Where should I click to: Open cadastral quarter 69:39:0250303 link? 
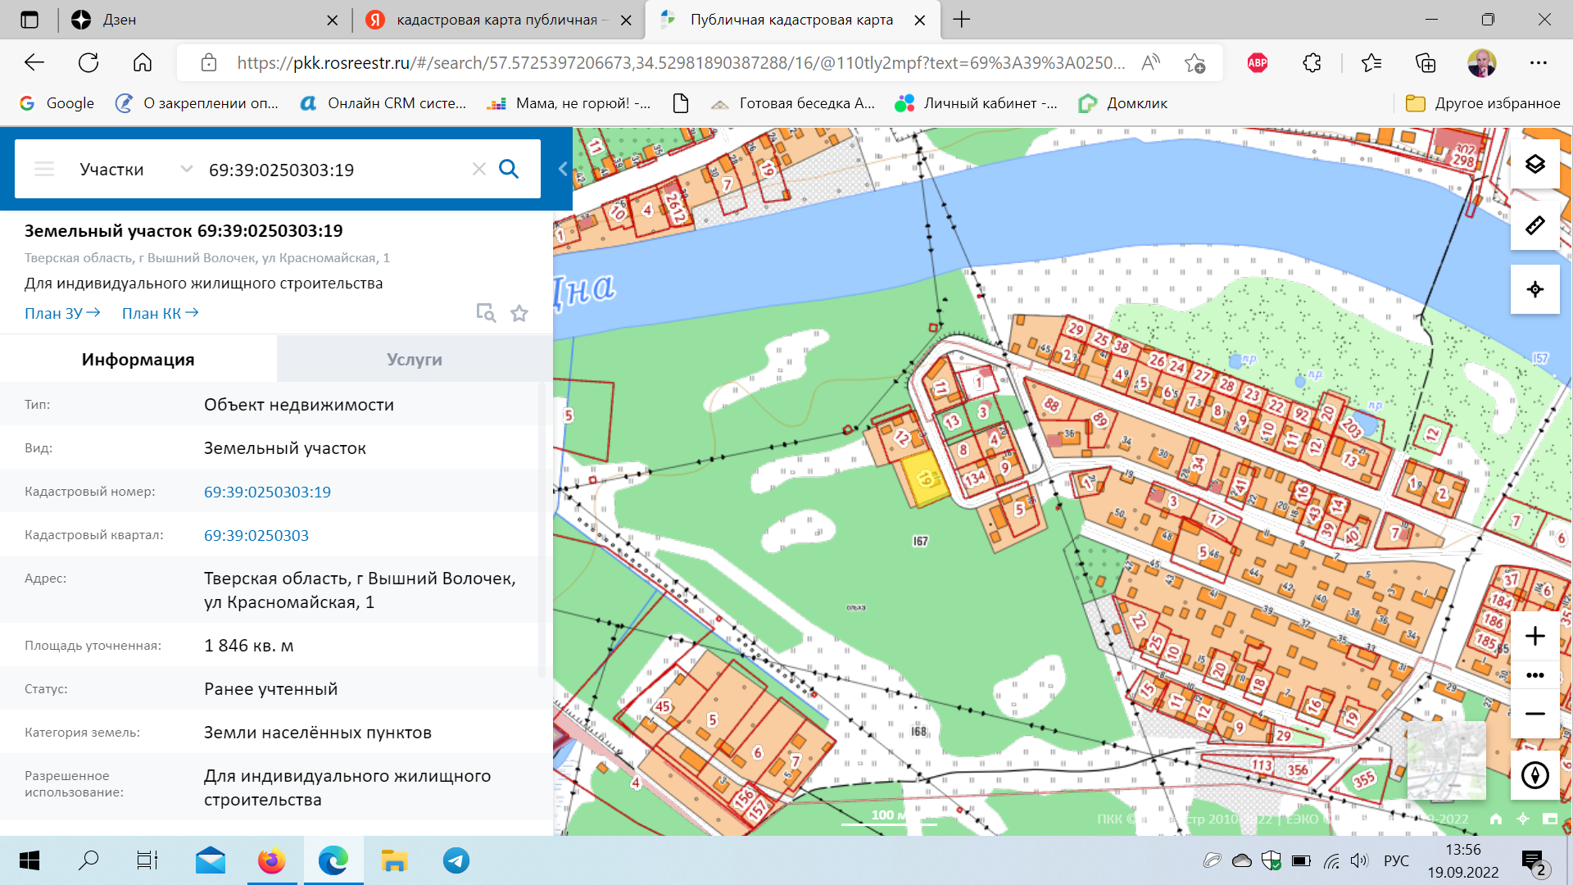[x=256, y=535]
